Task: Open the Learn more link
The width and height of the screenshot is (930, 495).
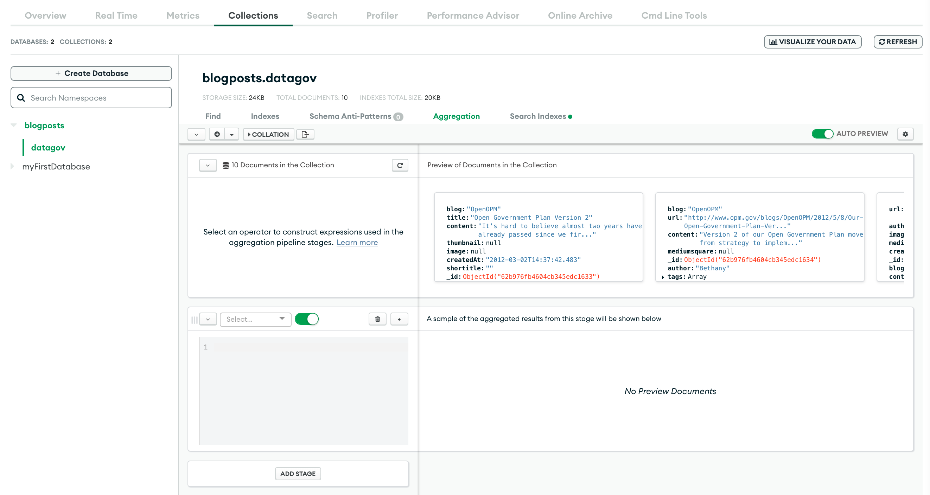Action: click(357, 243)
